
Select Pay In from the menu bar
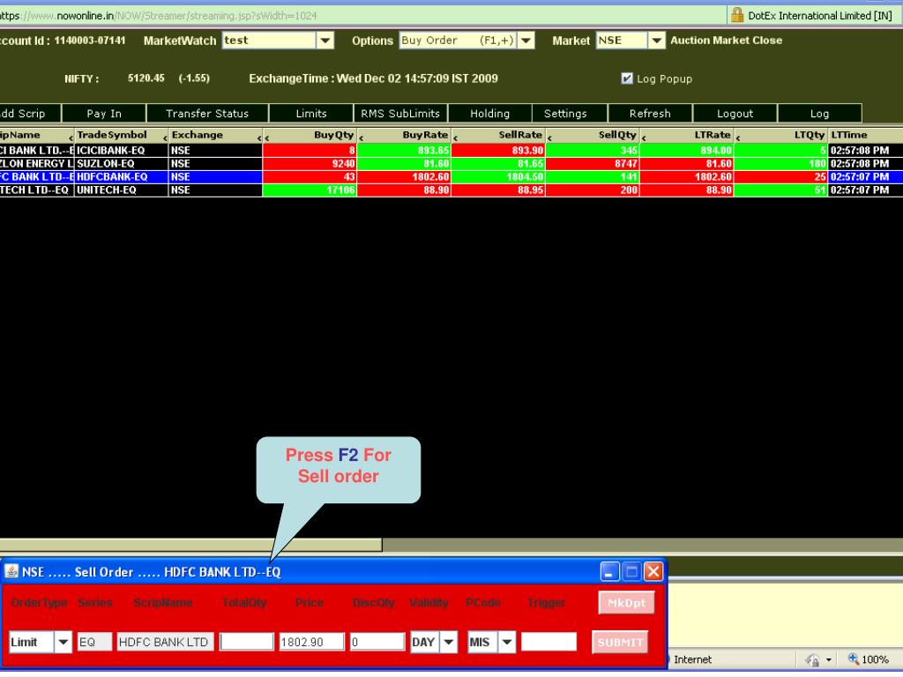point(104,114)
